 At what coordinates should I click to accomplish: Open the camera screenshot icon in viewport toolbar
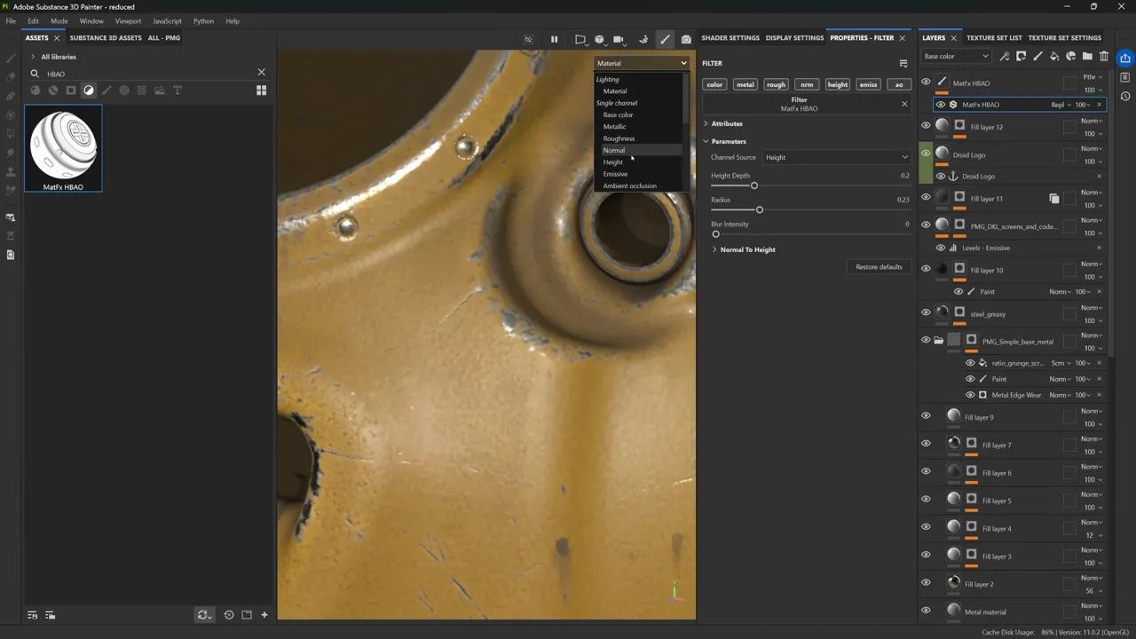tap(686, 39)
